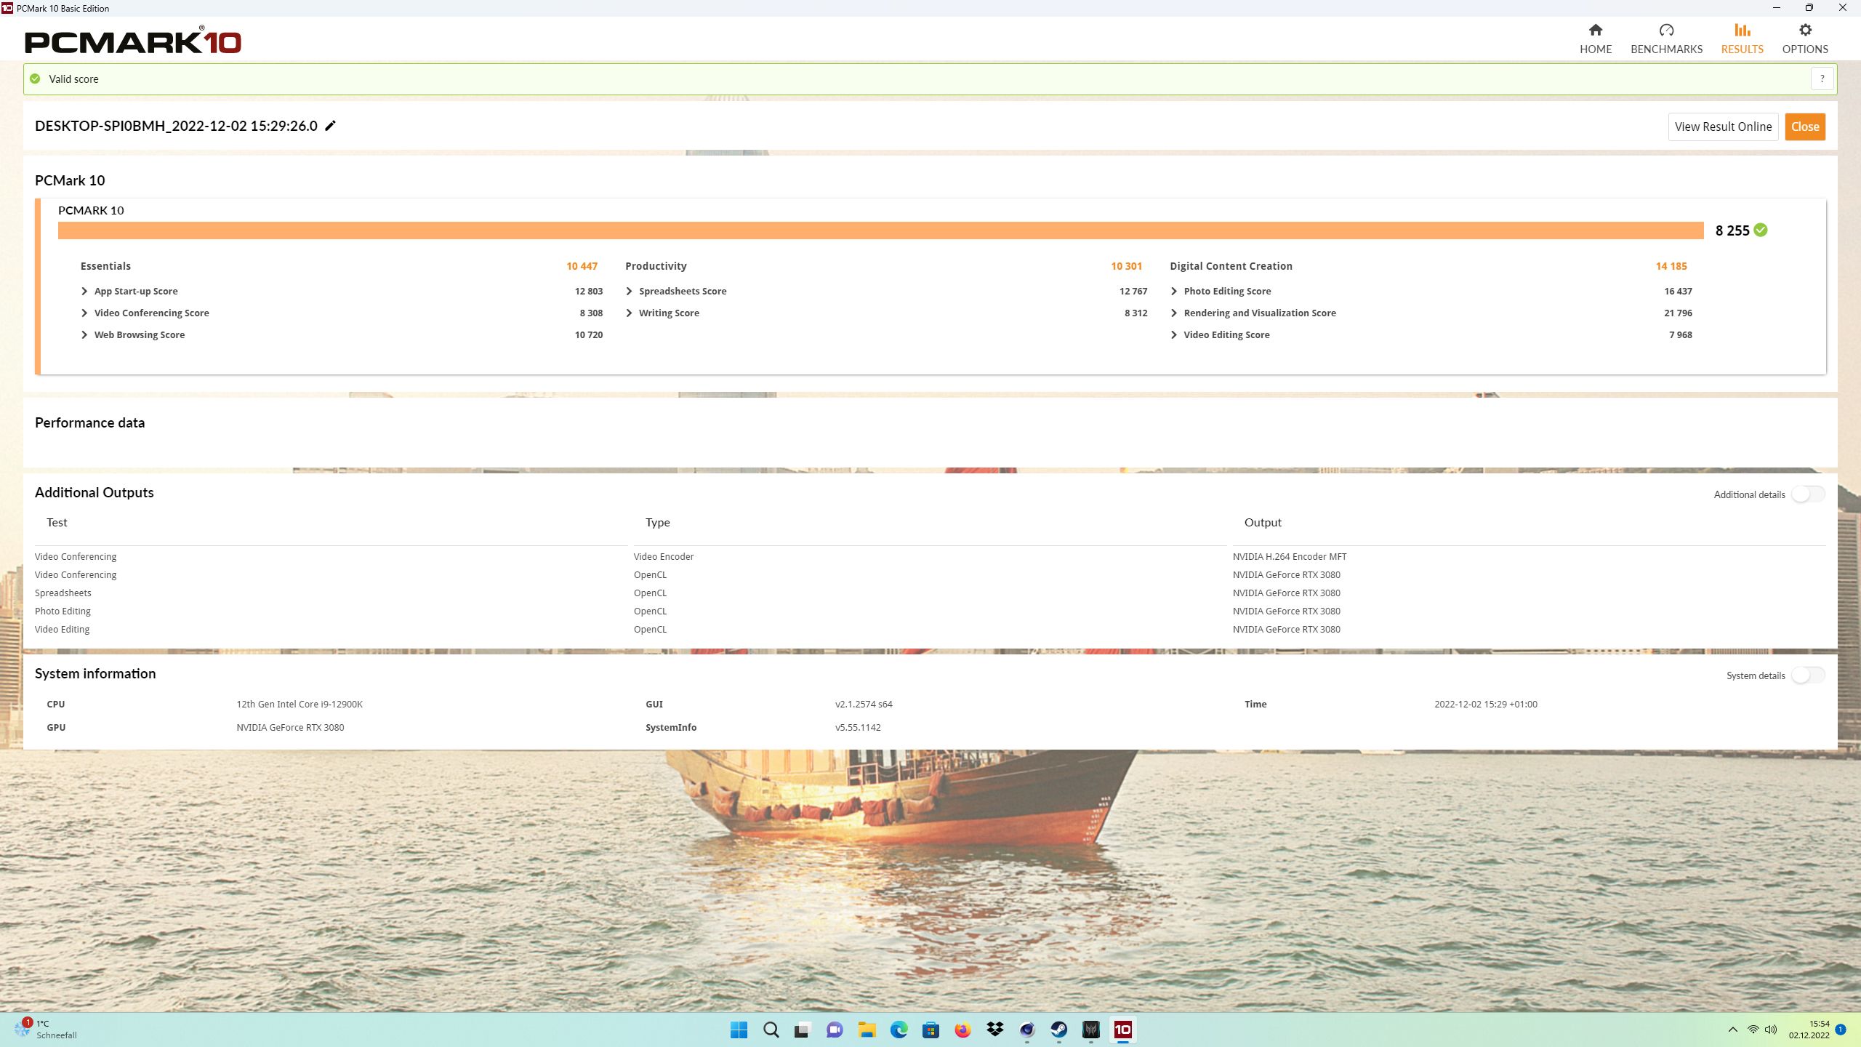The image size is (1861, 1047).
Task: Enable the System details toggle
Action: pos(1807,675)
